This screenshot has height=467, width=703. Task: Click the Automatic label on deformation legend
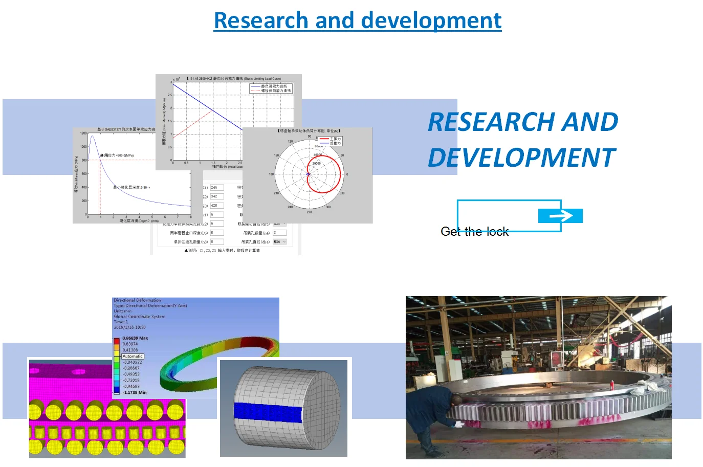coord(133,357)
